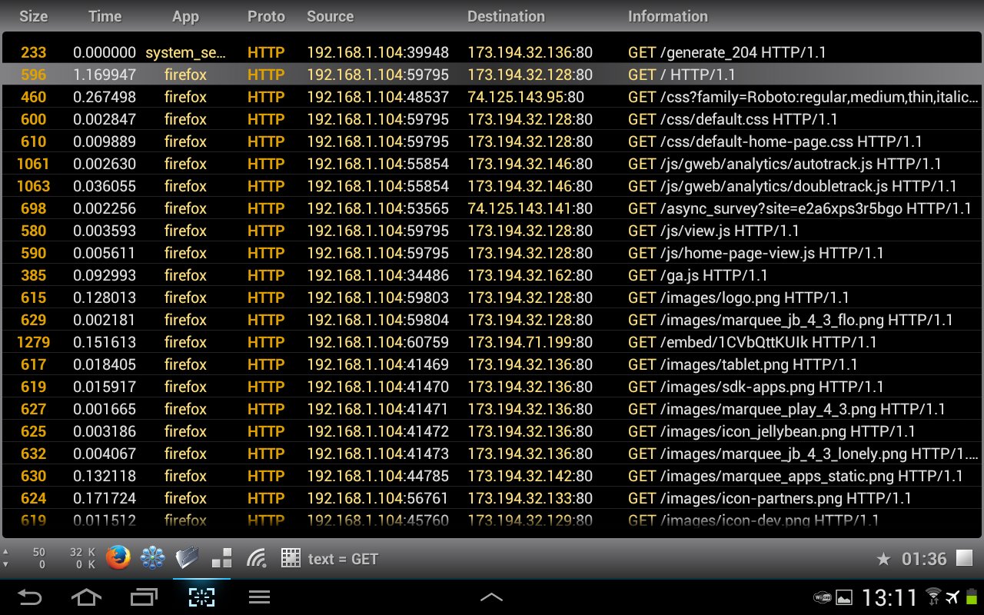The height and width of the screenshot is (615, 984).
Task: Sort by the Proto column header
Action: (x=266, y=16)
